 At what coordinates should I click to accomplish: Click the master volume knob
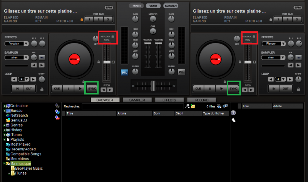pos(153,19)
